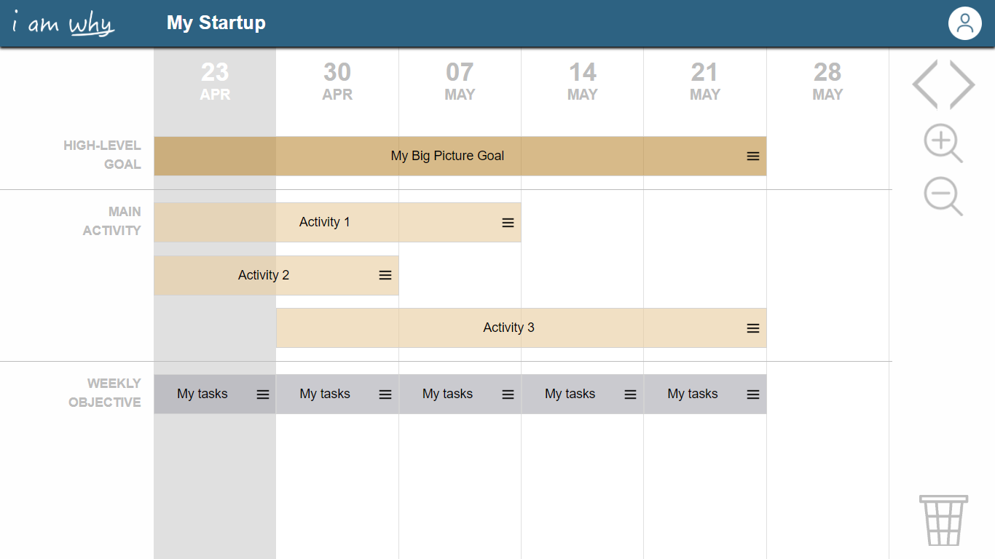995x559 pixels.
Task: Click the i am why logo
Action: 64,24
